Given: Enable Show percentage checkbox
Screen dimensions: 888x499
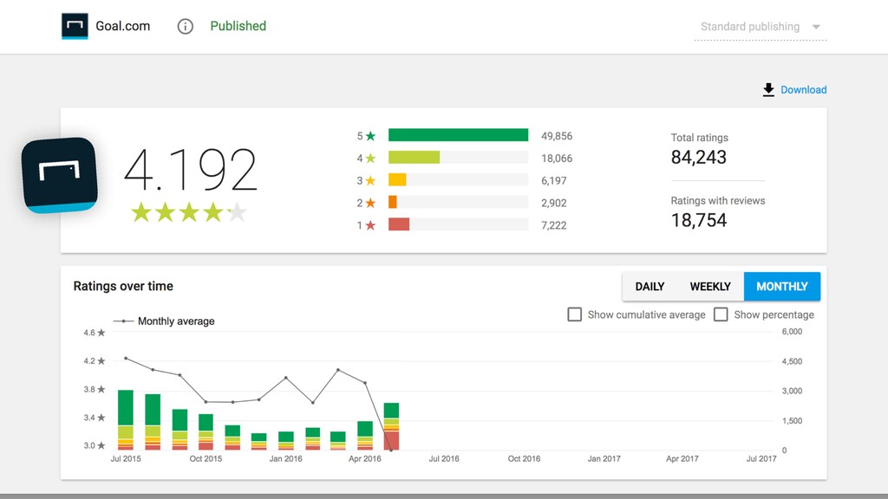Looking at the screenshot, I should click(721, 314).
